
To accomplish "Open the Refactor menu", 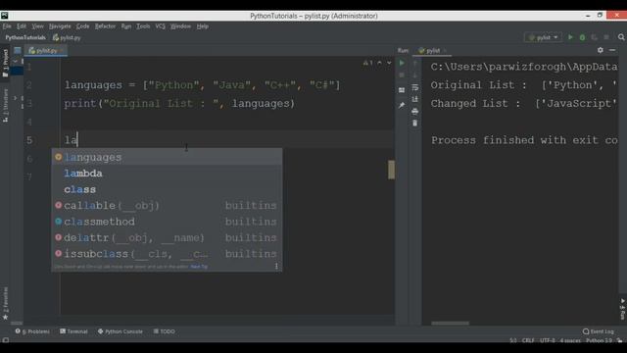I will pyautogui.click(x=105, y=26).
